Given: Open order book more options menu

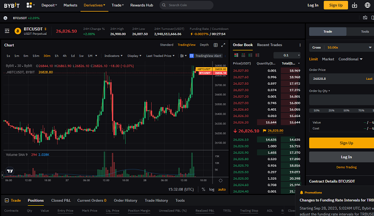Looking at the screenshot, I should (300, 45).
